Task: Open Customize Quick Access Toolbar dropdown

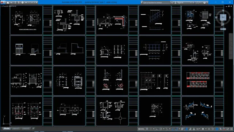Action: (37, 3)
